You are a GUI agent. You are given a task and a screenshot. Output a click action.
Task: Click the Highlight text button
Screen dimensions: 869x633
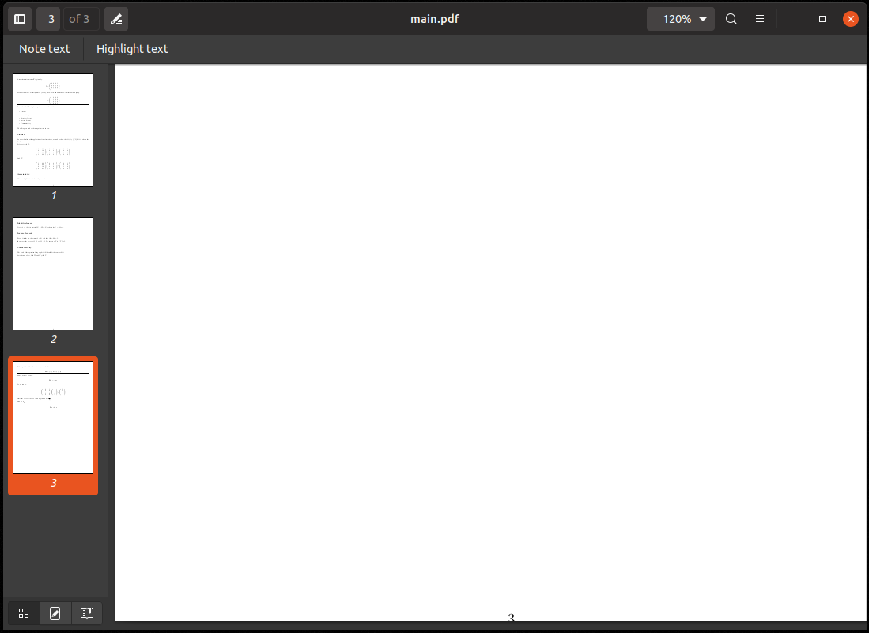click(132, 49)
